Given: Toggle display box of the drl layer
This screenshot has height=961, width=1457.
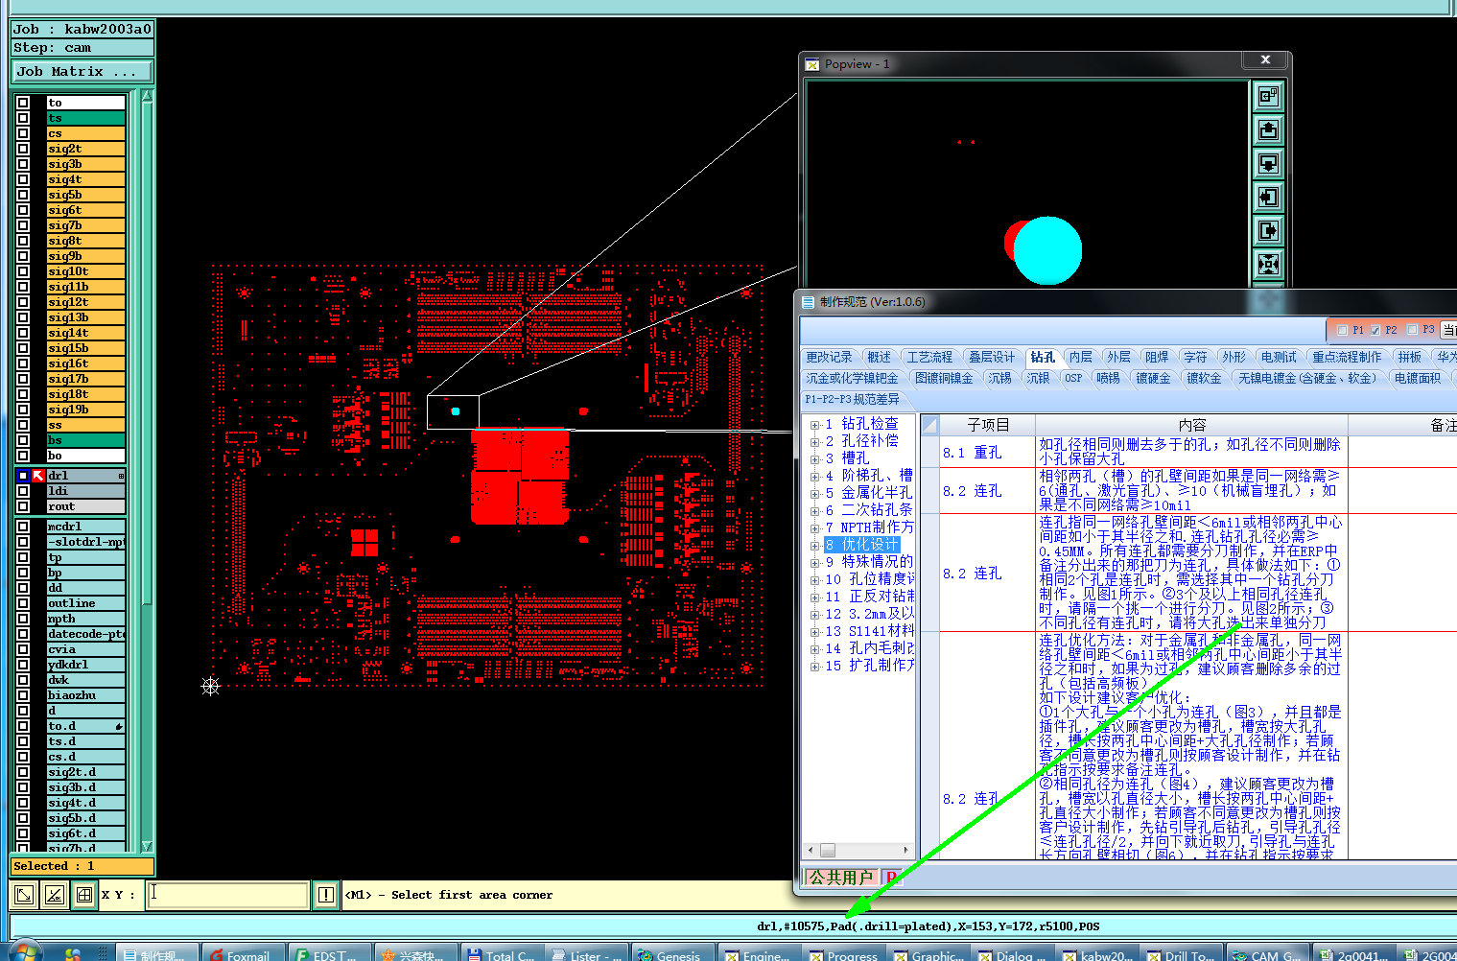Looking at the screenshot, I should point(23,476).
